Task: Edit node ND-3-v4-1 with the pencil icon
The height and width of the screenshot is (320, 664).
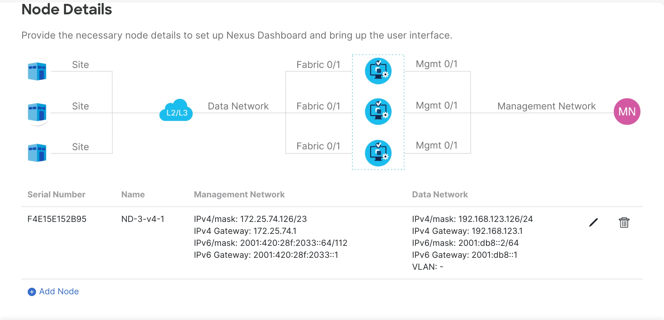Action: (593, 223)
